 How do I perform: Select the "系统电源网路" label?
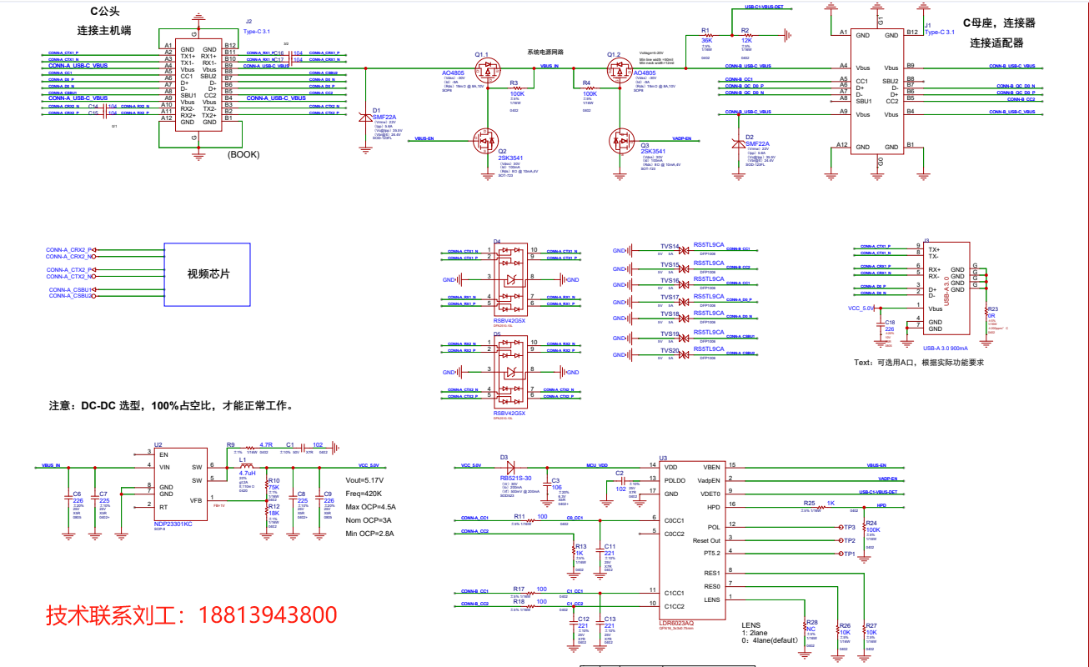click(545, 52)
